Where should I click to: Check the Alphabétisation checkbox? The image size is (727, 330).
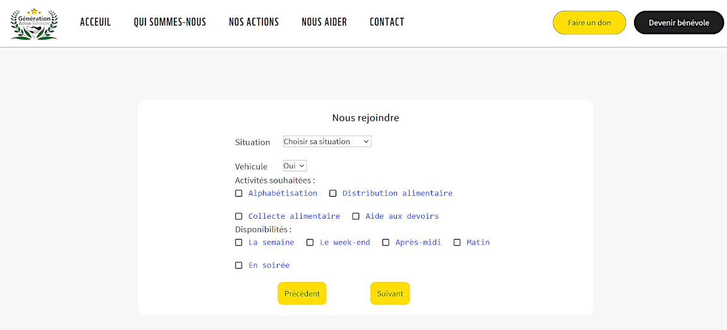pyautogui.click(x=239, y=193)
